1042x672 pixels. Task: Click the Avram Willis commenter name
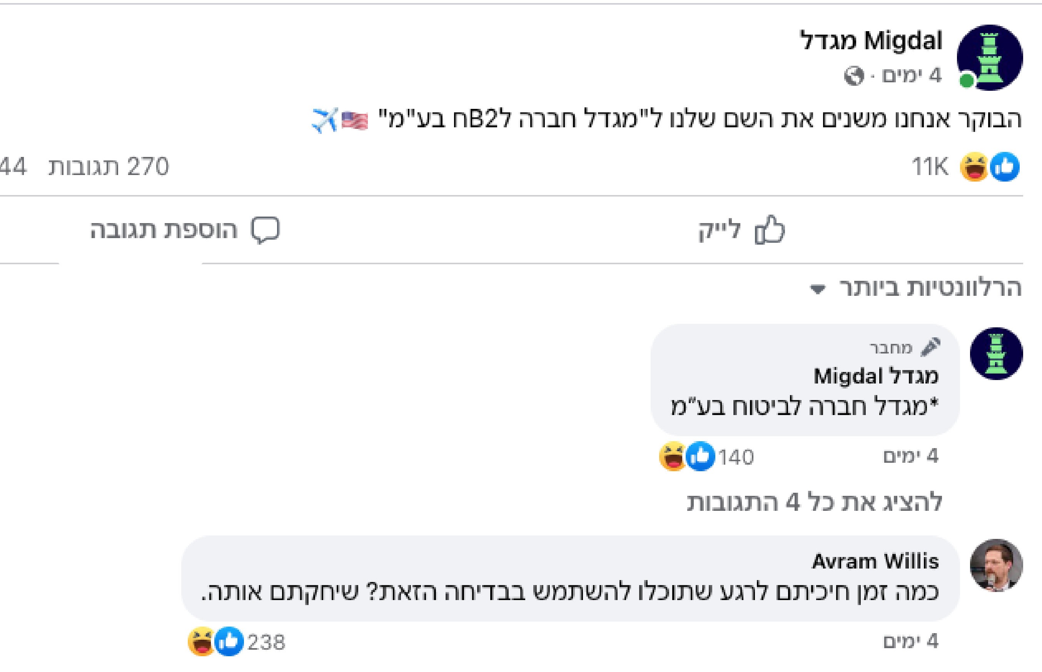(875, 562)
